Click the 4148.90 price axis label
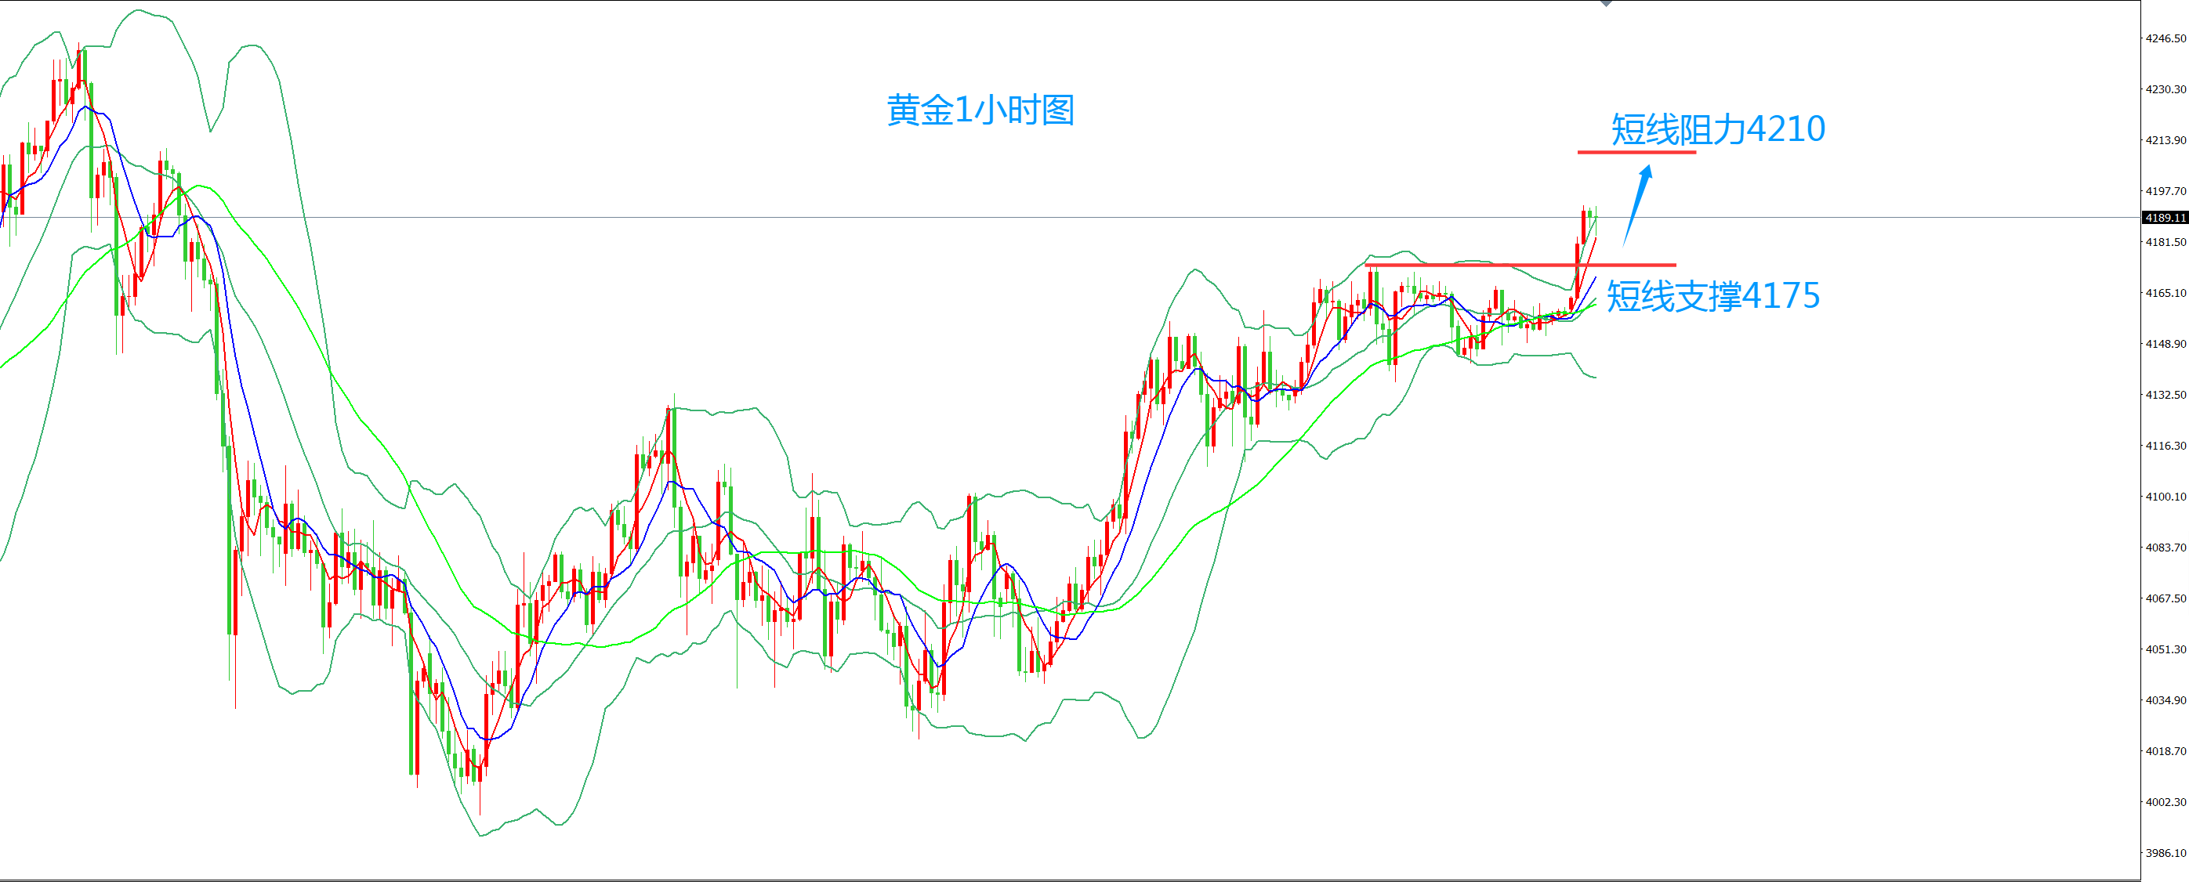The image size is (2189, 882). click(2165, 344)
